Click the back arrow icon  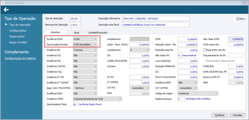click(6, 10)
